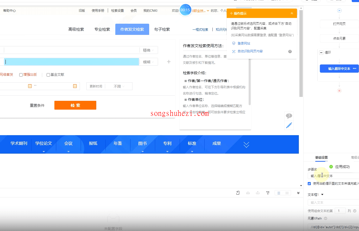359x231 pixels.
Task: Click the 点击元素 workflow step
Action: pyautogui.click(x=339, y=38)
